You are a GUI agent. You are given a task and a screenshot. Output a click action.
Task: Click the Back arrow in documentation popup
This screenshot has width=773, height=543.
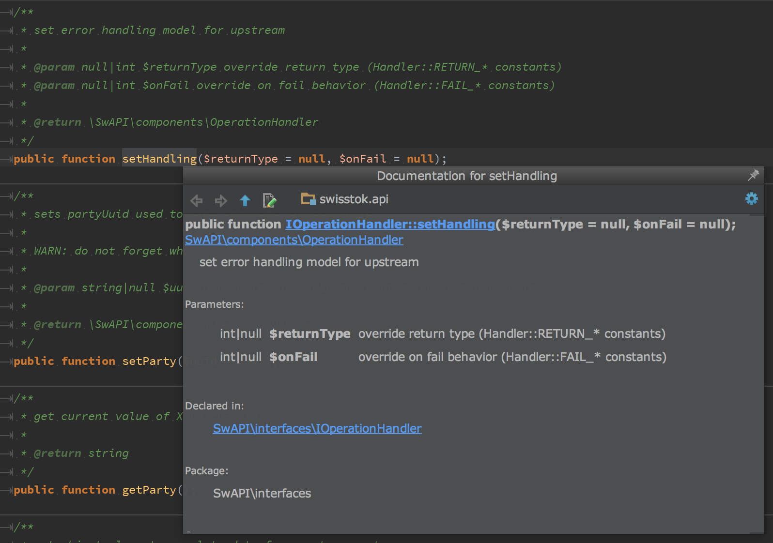coord(197,200)
